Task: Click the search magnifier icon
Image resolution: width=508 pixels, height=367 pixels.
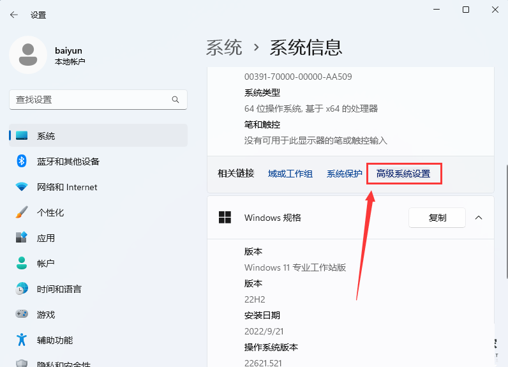Action: [176, 100]
